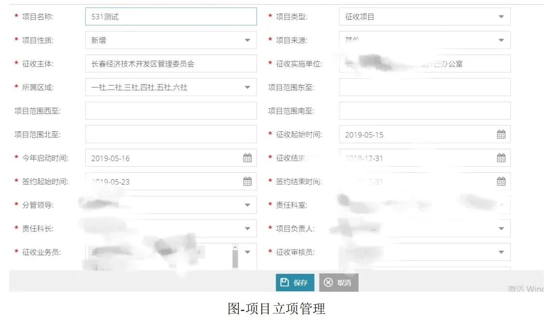This screenshot has width=555, height=326.
Task: Expand the 项目来源 dropdown list
Action: tap(502, 40)
